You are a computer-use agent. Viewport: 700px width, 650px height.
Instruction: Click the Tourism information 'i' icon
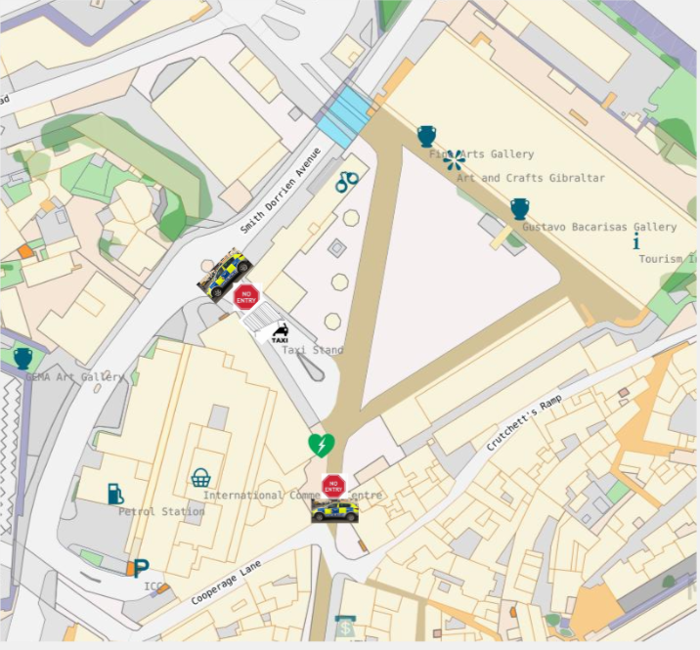point(636,241)
